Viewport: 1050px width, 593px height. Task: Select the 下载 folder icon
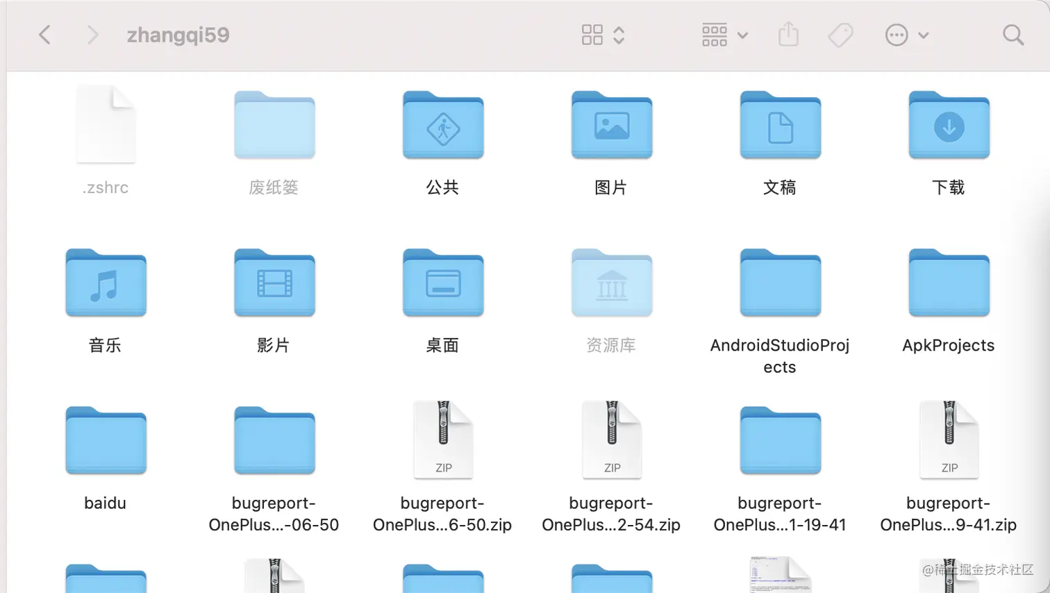pyautogui.click(x=949, y=125)
